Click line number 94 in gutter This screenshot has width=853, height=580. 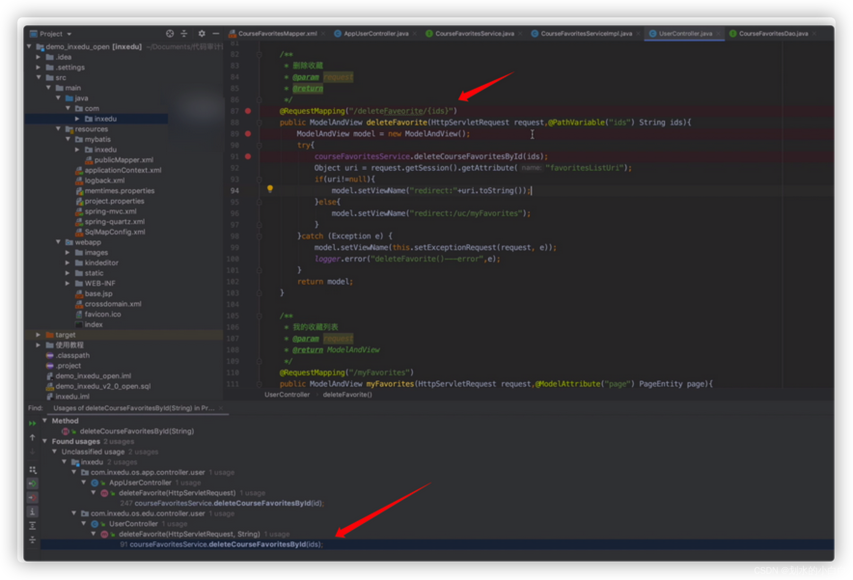tap(234, 191)
